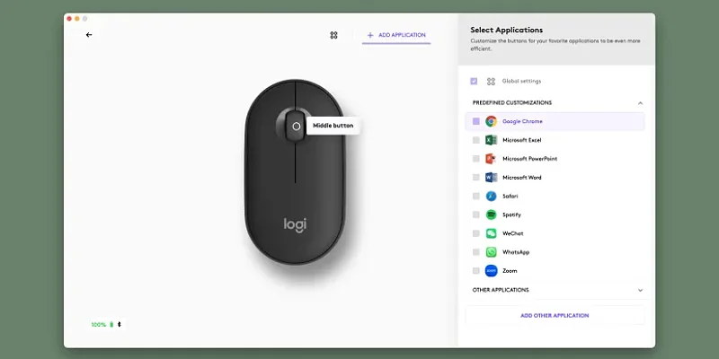719x359 pixels.
Task: Open the global settings grid icon in toolbar
Action: [333, 35]
